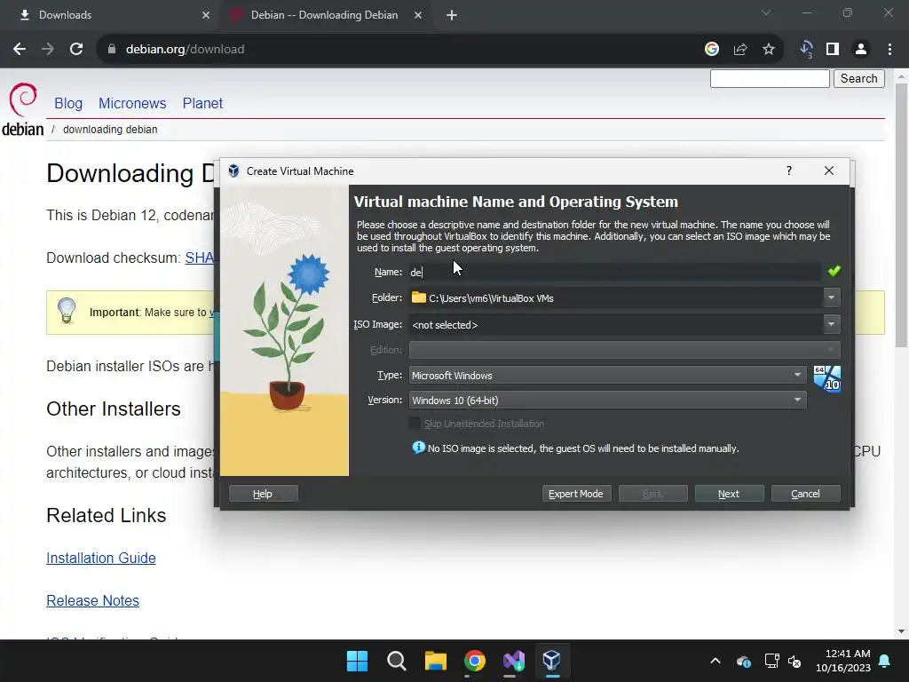This screenshot has width=909, height=682.
Task: Click the Debian swirl logo
Action: point(22,99)
